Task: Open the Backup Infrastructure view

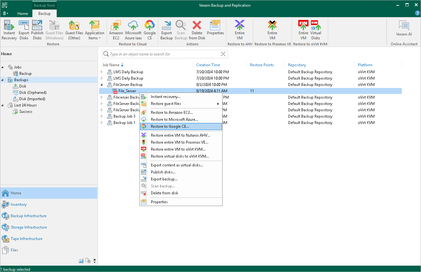Action: tap(49, 216)
